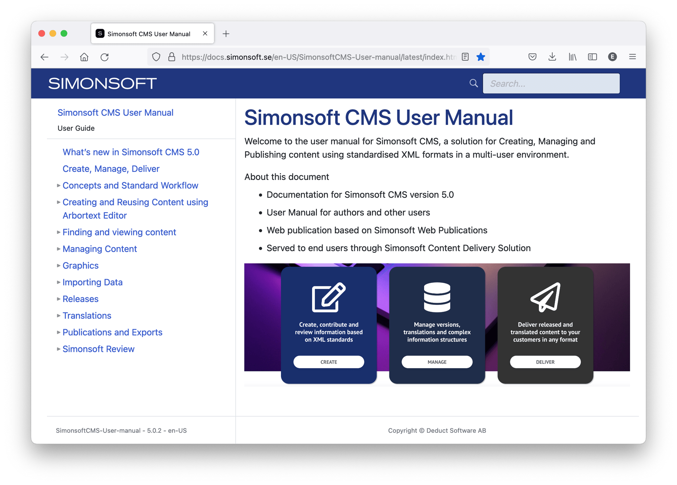Image resolution: width=677 pixels, height=485 pixels.
Task: Open the Graphics link
Action: point(81,265)
